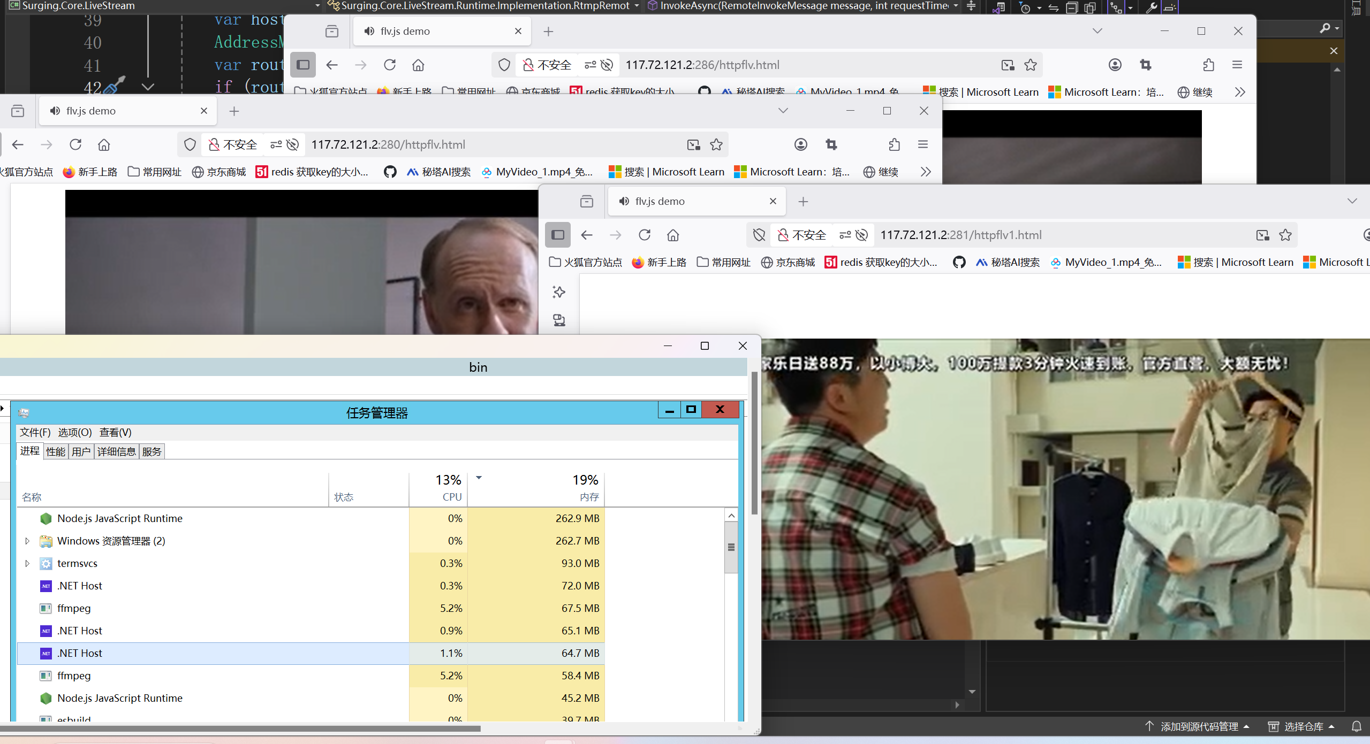Click home icon in port 281 browser
Viewport: 1370px width, 744px height.
click(x=673, y=235)
